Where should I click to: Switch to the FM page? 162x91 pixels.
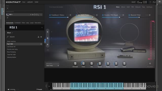pyautogui.click(x=133, y=7)
